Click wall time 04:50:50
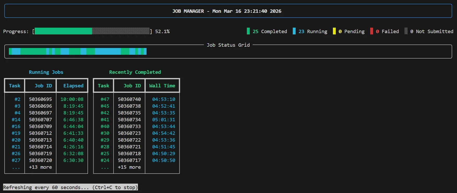This screenshot has width=457, height=193. (x=164, y=160)
